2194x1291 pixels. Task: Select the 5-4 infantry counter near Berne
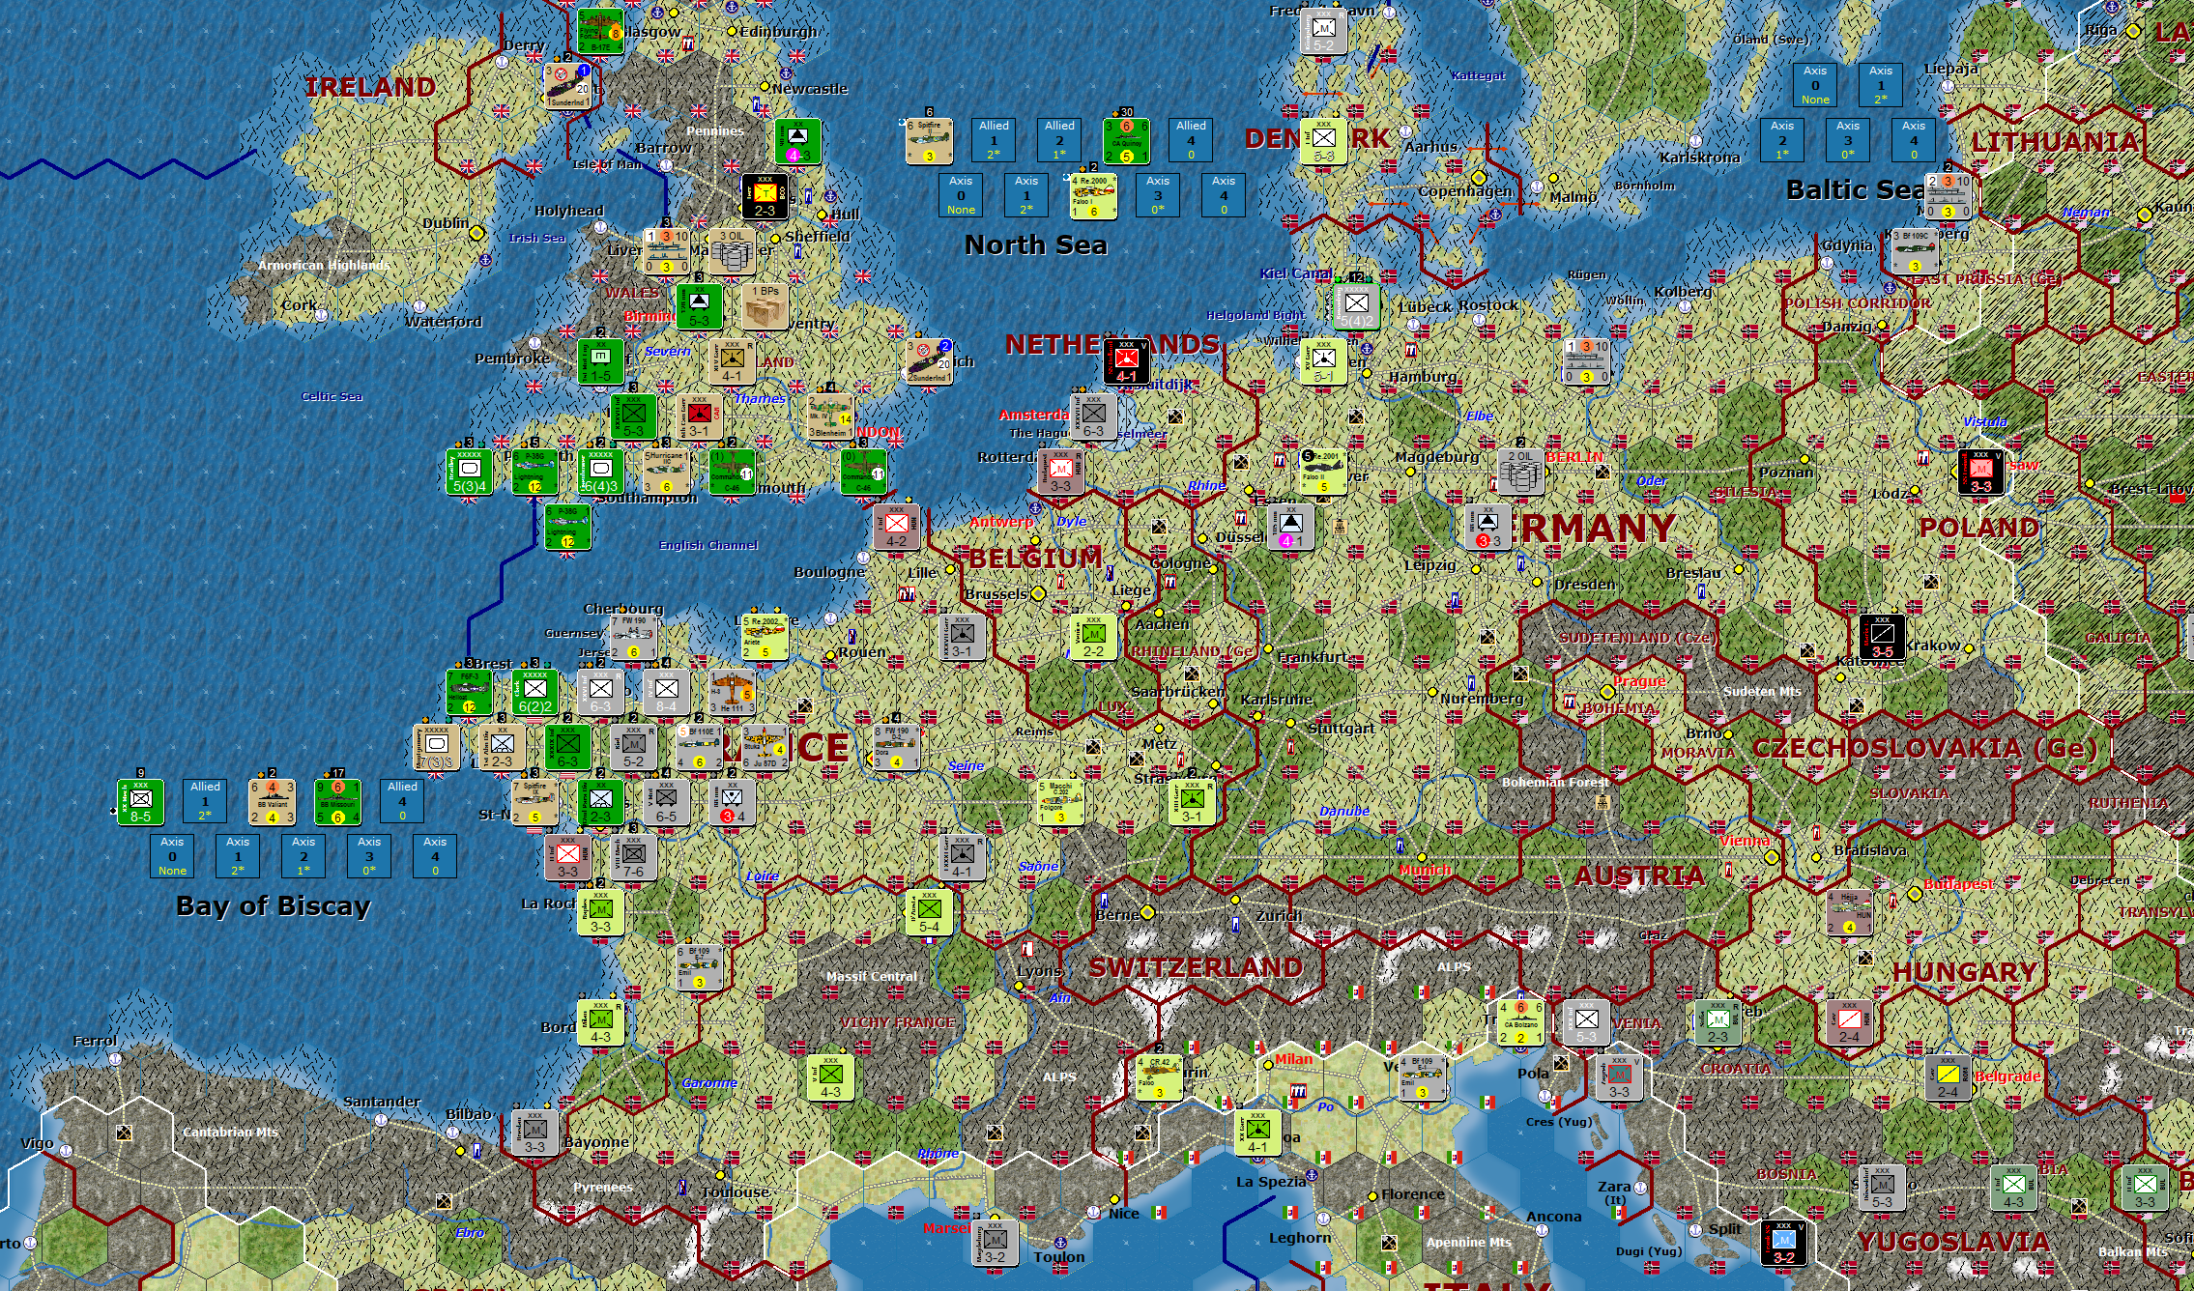coord(929,912)
